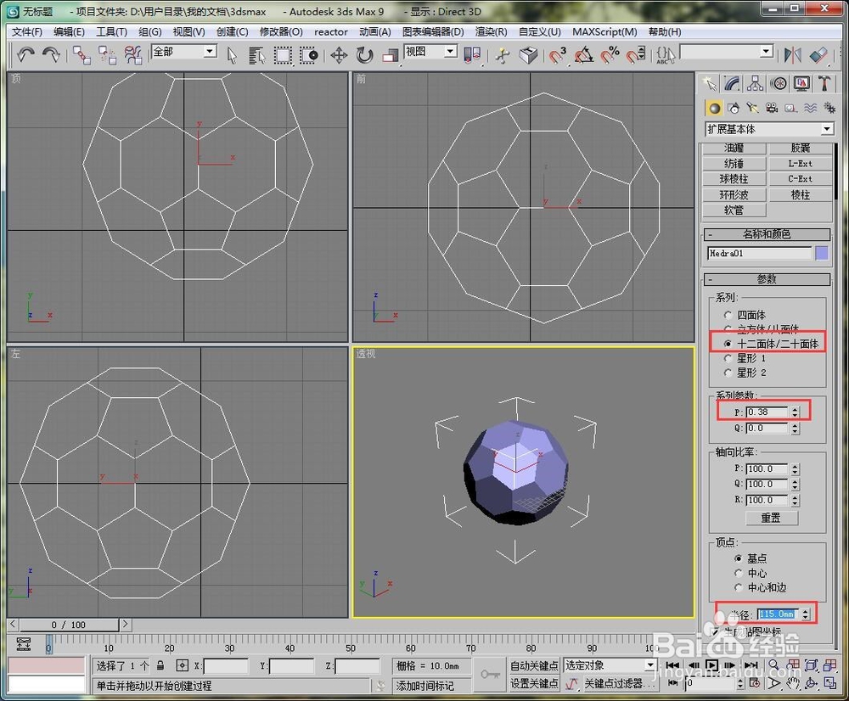849x701 pixels.
Task: Open the reactor menu
Action: click(x=331, y=32)
